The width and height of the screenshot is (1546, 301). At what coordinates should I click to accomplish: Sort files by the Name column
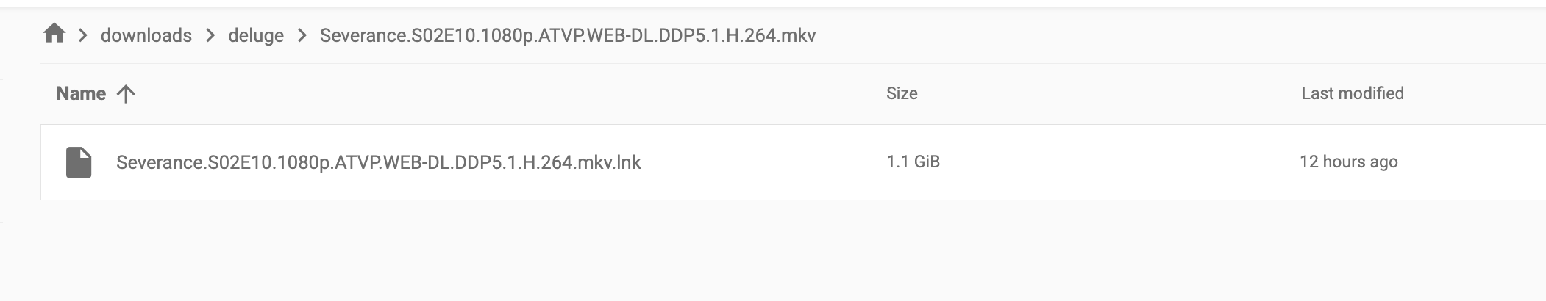pyautogui.click(x=81, y=94)
